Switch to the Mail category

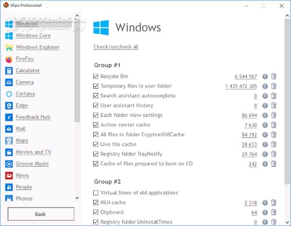click(20, 129)
